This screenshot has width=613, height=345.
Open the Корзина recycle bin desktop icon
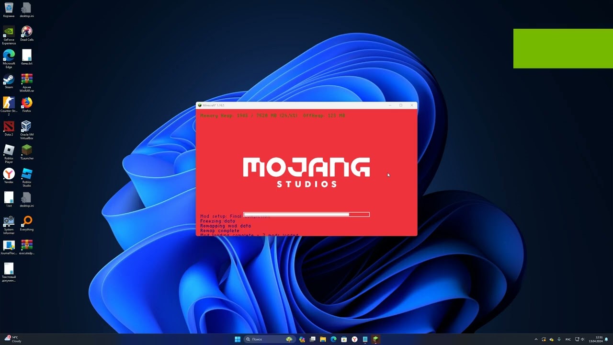click(x=9, y=10)
